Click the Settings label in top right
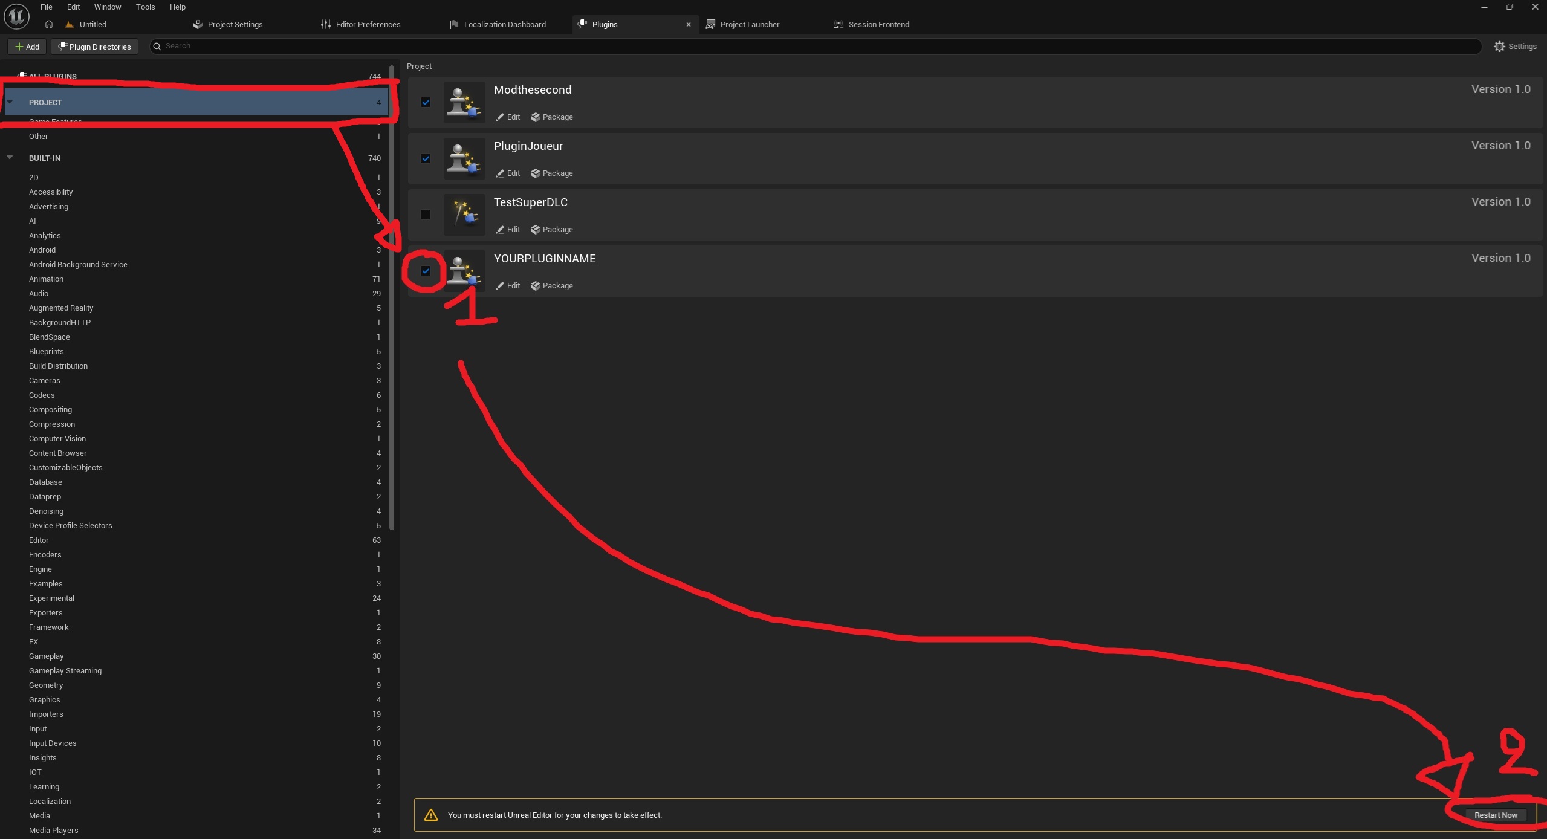Viewport: 1547px width, 839px height. coord(1522,47)
